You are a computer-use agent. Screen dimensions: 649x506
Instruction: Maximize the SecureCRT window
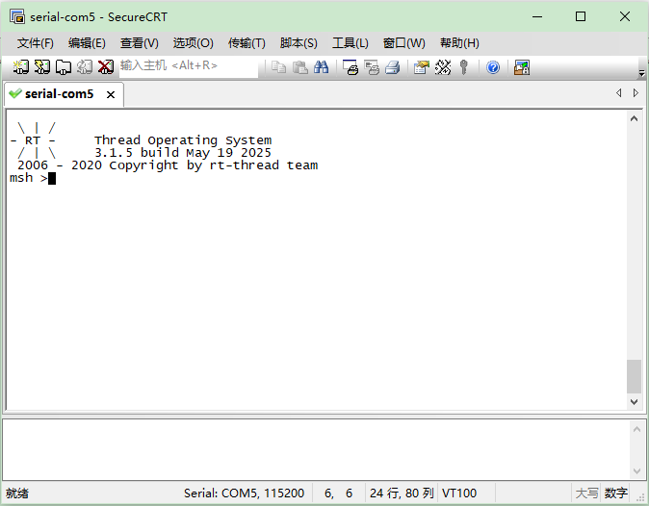point(581,16)
